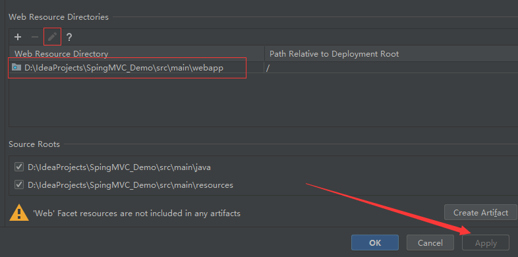Click folder icon of webapp directory row
This screenshot has height=257, width=518.
coord(16,68)
